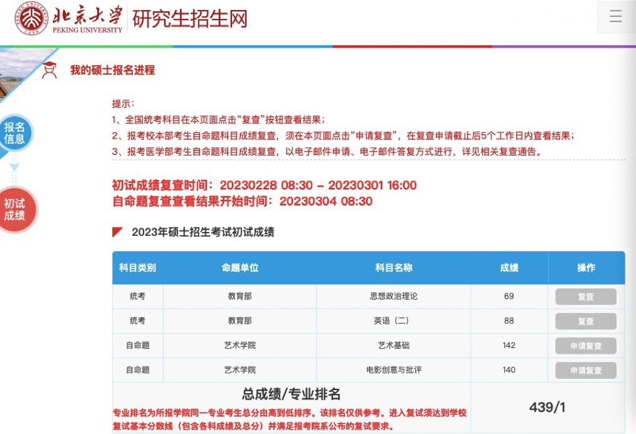Click 自命题 in the 艺术基础 row
636x434 pixels.
[x=137, y=345]
